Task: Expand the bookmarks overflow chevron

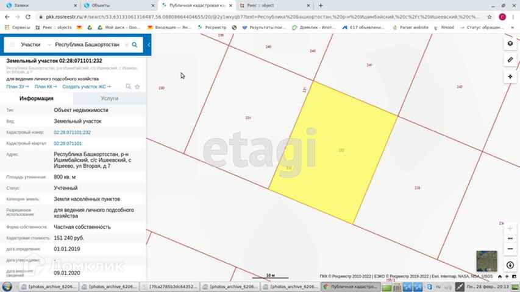Action: click(x=513, y=27)
